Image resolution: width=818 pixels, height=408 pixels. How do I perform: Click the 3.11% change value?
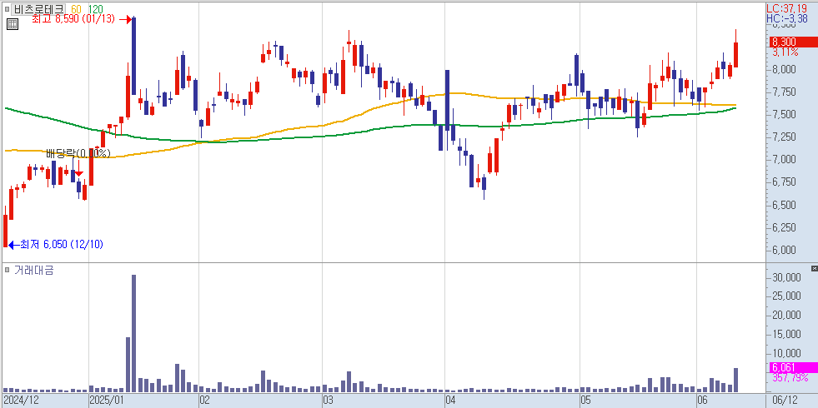pos(785,52)
